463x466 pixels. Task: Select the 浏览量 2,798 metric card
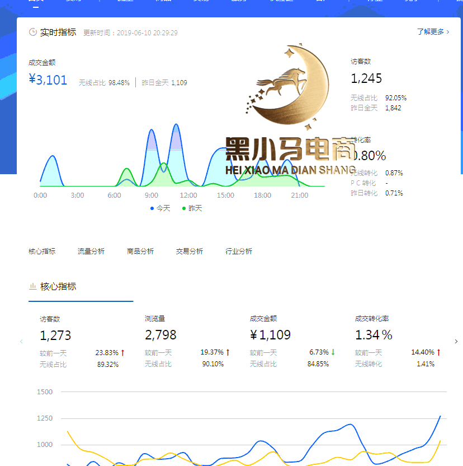pos(187,342)
